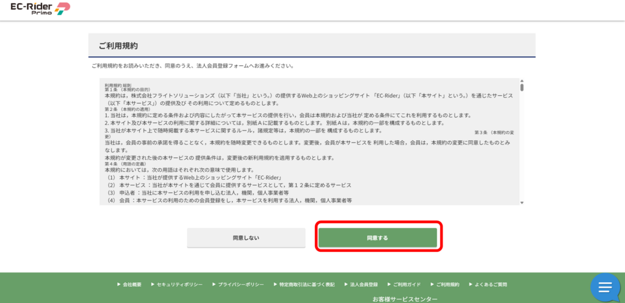Click the arrow icon before よくあるご質問
The height and width of the screenshot is (303, 625).
click(x=470, y=285)
